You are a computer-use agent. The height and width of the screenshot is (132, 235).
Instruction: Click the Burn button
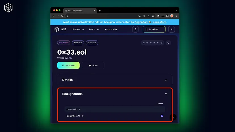93,65
